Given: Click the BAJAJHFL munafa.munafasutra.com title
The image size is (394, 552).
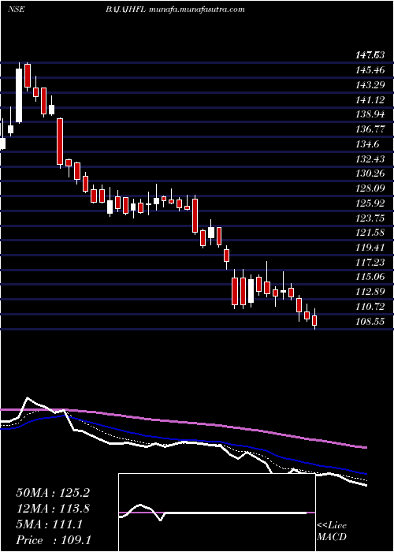Looking at the screenshot, I should (175, 9).
